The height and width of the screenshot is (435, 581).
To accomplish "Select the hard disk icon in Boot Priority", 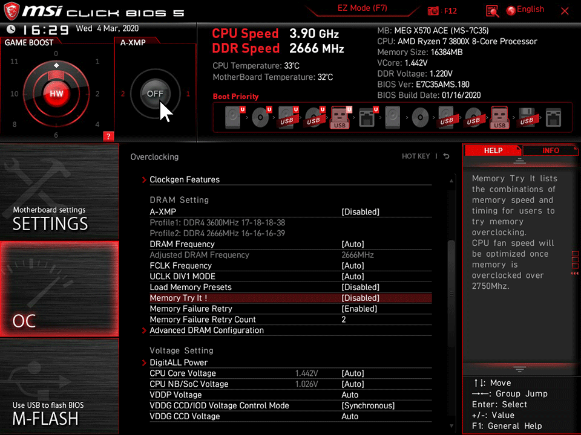I will (233, 118).
